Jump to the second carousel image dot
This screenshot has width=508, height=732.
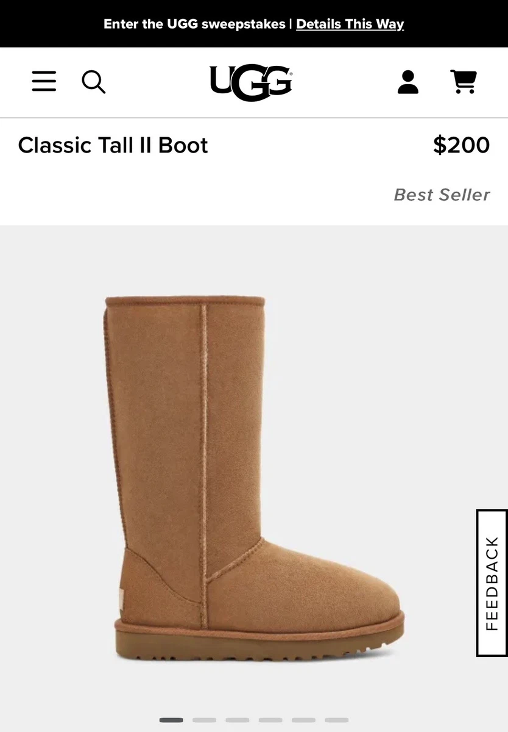point(204,720)
